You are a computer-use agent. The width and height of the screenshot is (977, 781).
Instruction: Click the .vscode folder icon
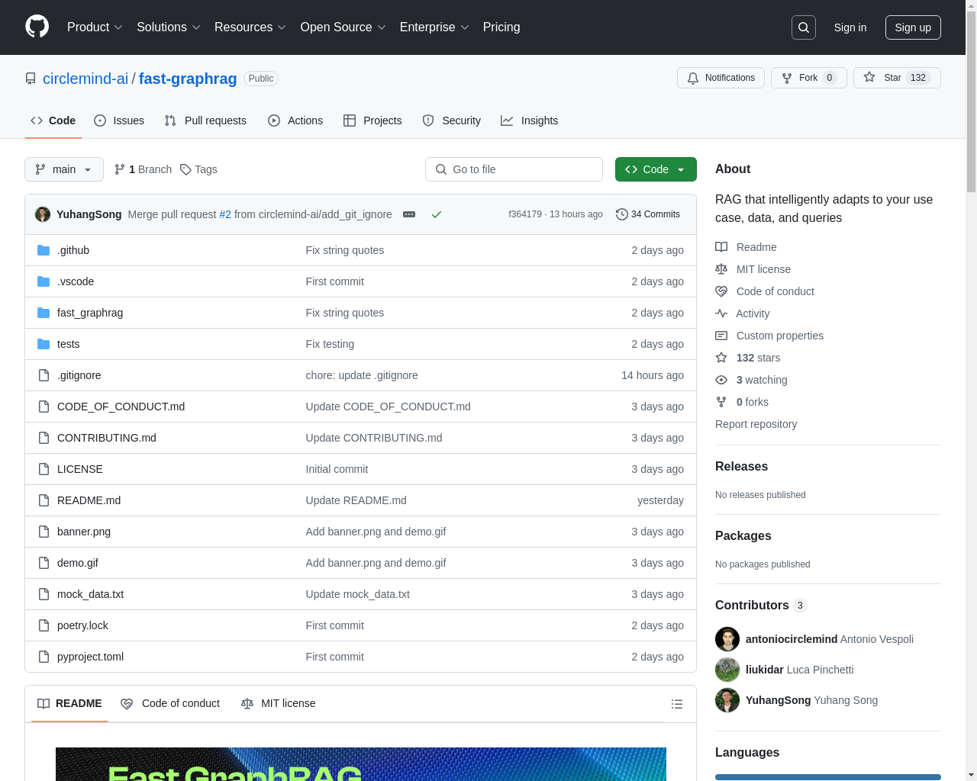pos(44,281)
